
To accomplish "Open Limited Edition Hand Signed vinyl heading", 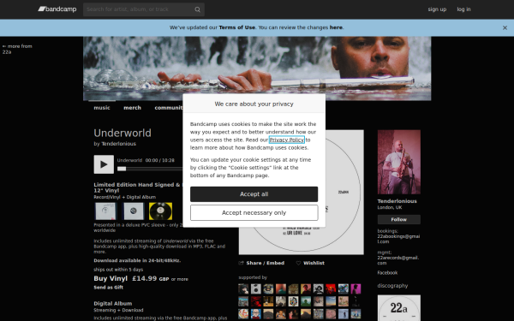I will 137,187.
